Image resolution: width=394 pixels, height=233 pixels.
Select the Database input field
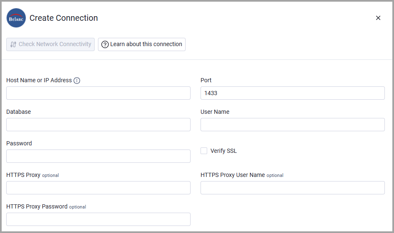coord(98,125)
